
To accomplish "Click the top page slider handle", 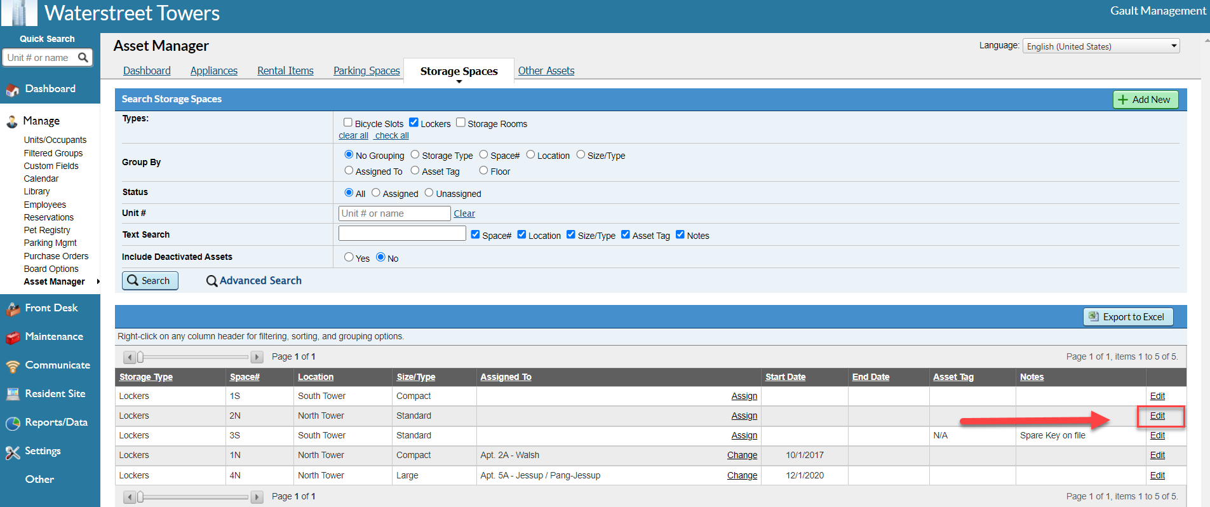I will 140,357.
